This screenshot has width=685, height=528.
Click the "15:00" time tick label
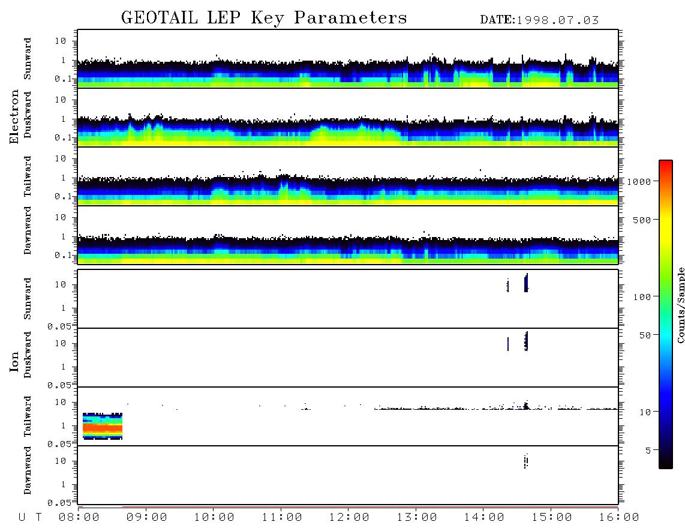[x=552, y=518]
